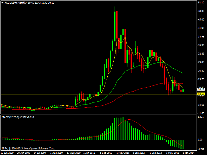Click the 32.85 price scale value
207x155 pixels.
[201, 54]
